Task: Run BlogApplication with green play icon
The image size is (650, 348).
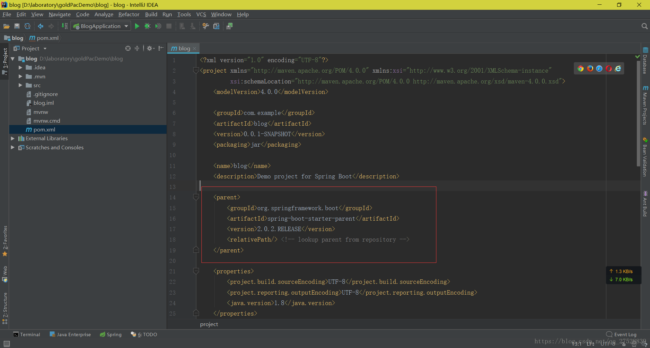Action: pyautogui.click(x=137, y=26)
